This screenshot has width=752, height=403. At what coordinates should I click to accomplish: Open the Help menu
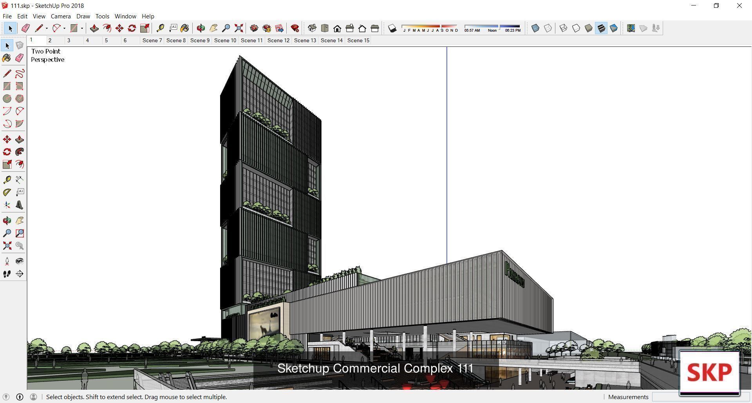tap(148, 16)
